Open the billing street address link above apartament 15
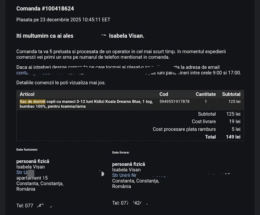260x215 pixels. point(21,172)
